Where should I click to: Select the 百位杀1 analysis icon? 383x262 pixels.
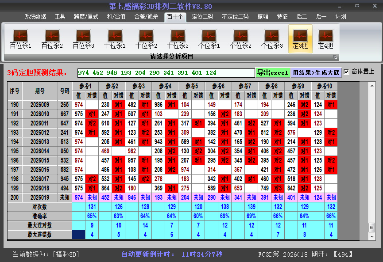click(x=20, y=39)
